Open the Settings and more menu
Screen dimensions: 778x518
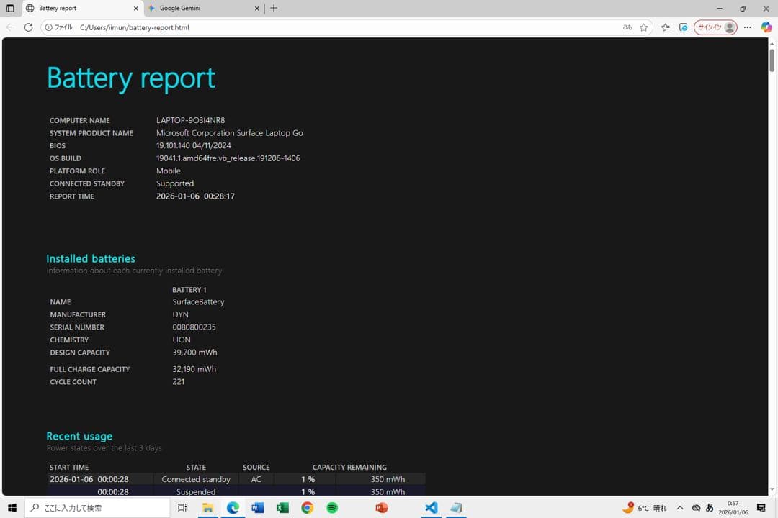click(747, 27)
